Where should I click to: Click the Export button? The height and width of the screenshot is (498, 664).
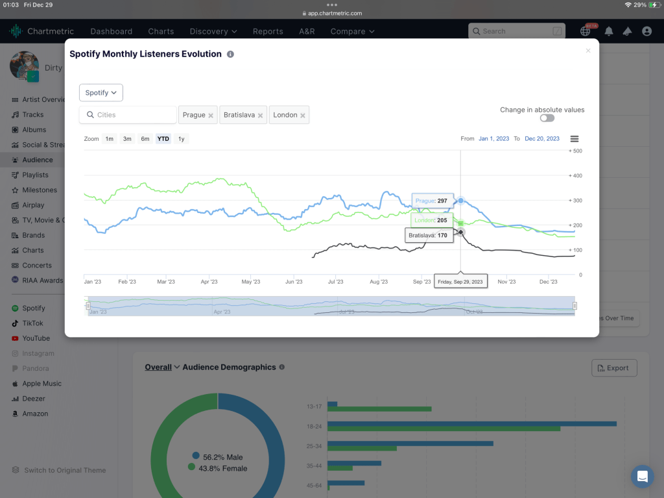coord(614,368)
